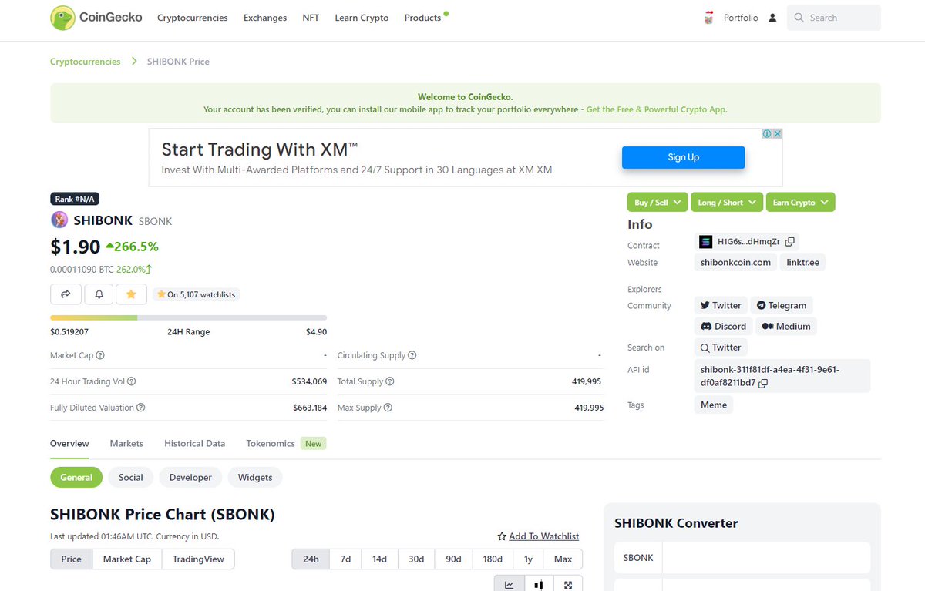925x591 pixels.
Task: Copy the contract address with copy icon
Action: tap(790, 241)
